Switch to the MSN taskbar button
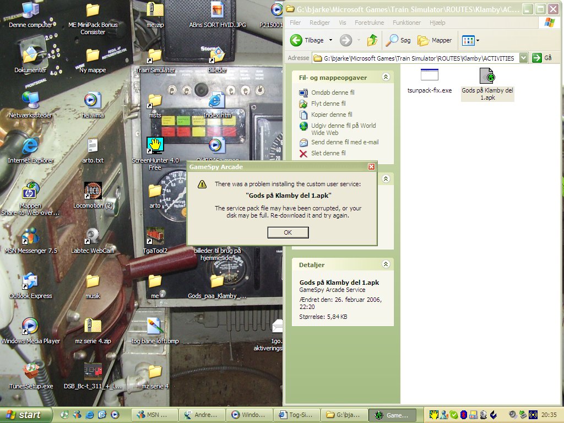Image resolution: width=564 pixels, height=423 pixels. [155, 415]
